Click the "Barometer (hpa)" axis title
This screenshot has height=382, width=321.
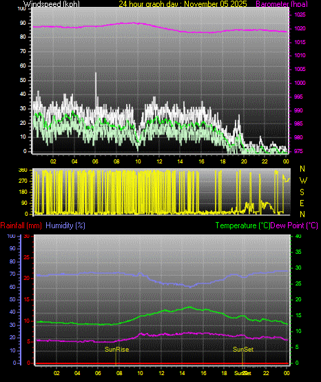click(282, 4)
